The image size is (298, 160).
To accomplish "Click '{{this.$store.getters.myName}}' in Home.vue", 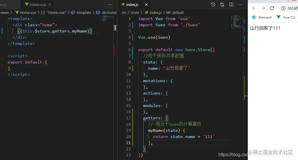I will coord(55,31).
